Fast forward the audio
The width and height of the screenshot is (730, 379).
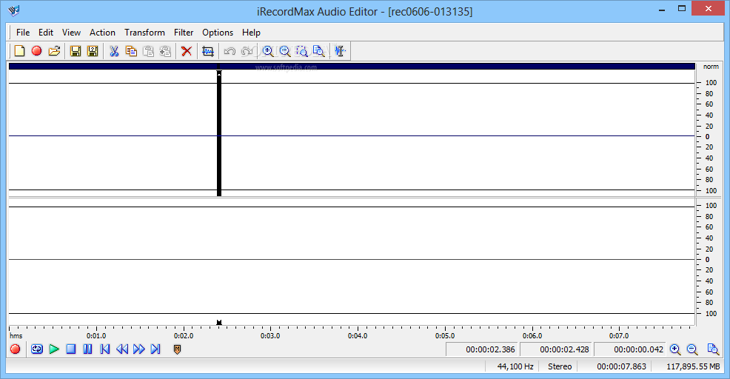click(138, 349)
